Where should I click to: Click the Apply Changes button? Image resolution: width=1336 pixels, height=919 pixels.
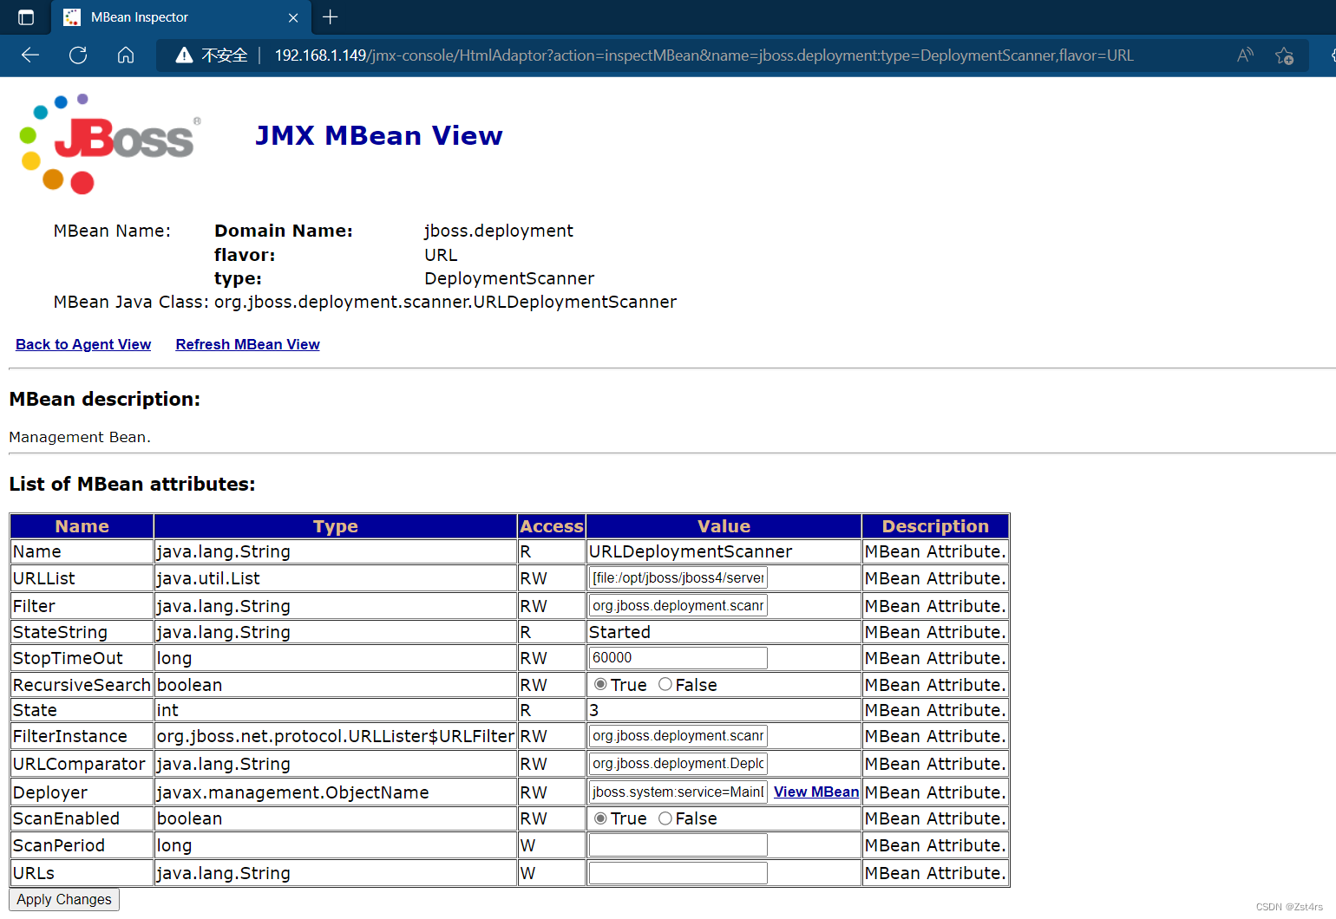64,900
